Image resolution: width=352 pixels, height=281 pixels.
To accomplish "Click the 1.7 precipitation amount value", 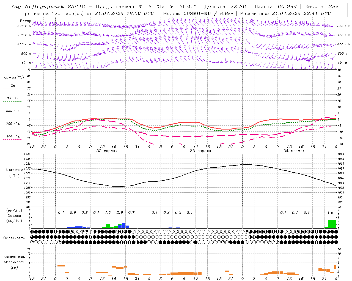I will pyautogui.click(x=108, y=212).
